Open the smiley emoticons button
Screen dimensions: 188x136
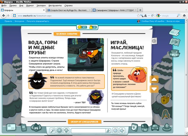59,131
